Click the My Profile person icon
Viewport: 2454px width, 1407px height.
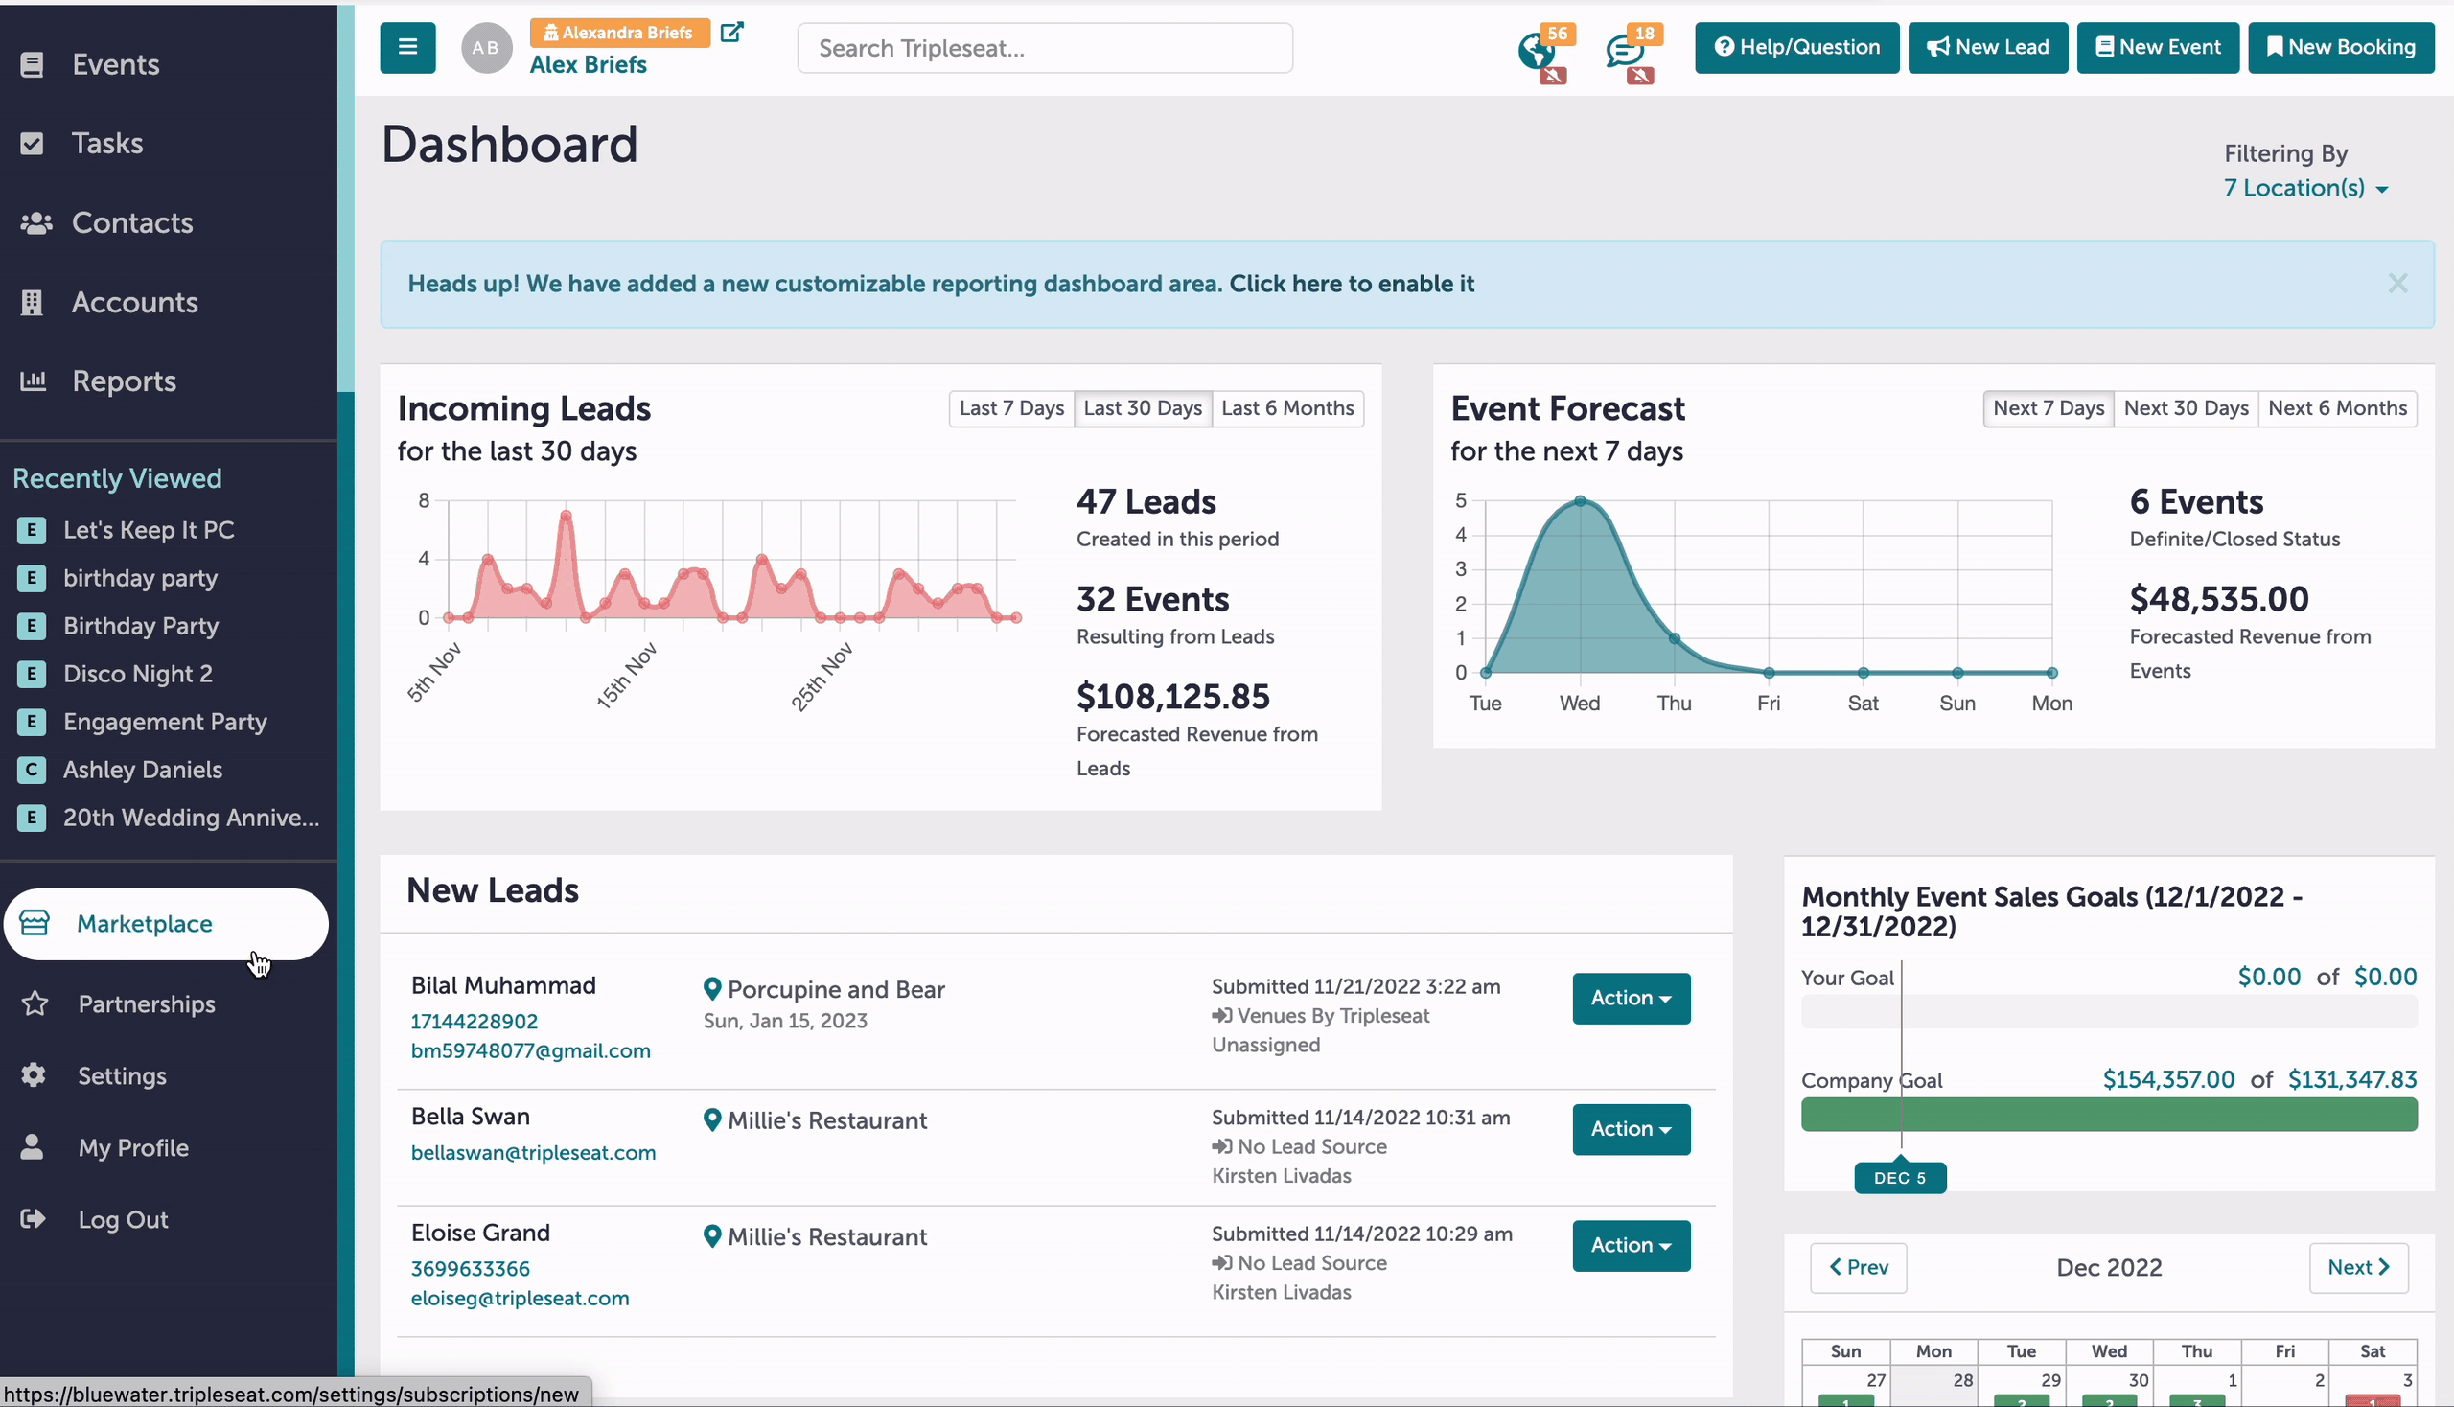click(32, 1147)
